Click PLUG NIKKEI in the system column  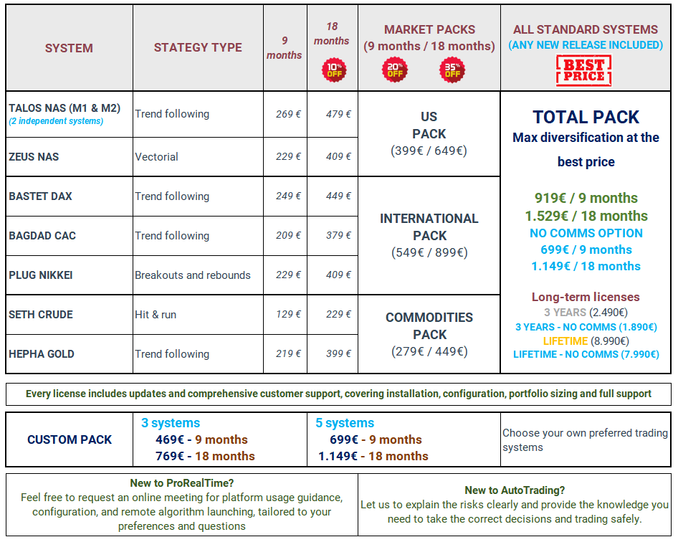41,275
